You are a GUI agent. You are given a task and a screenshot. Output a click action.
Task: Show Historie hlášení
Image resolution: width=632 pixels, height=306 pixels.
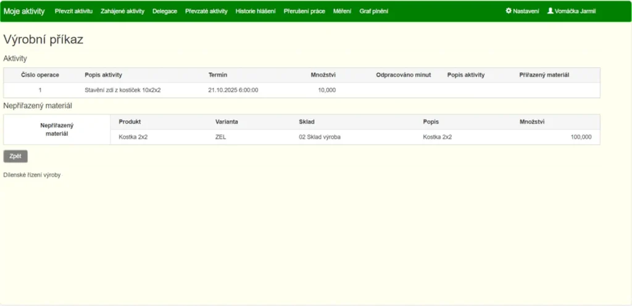pos(256,11)
